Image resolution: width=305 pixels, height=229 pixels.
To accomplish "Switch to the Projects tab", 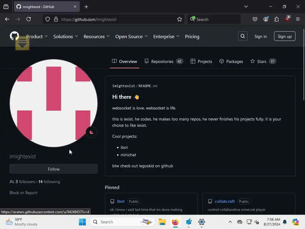I will [201, 61].
